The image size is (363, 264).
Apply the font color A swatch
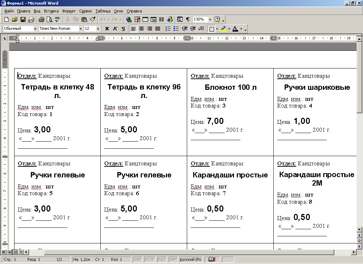235,29
